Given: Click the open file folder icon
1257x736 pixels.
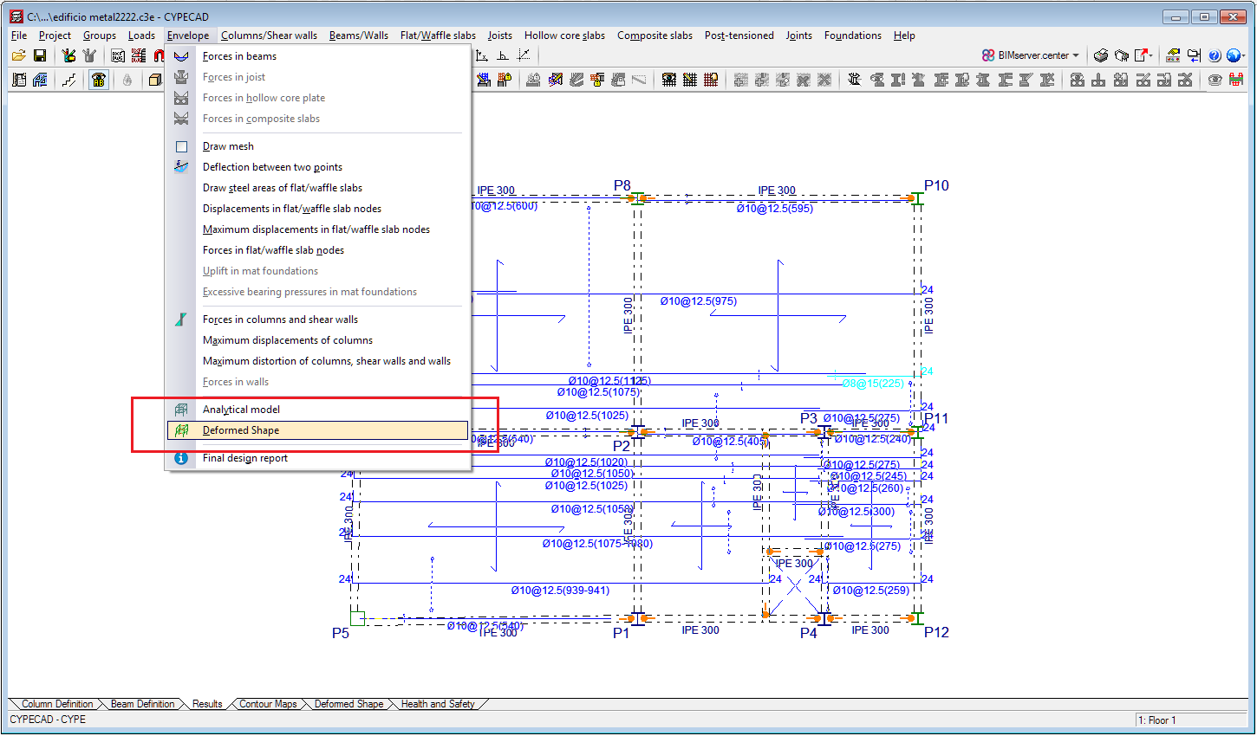Looking at the screenshot, I should pyautogui.click(x=18, y=55).
